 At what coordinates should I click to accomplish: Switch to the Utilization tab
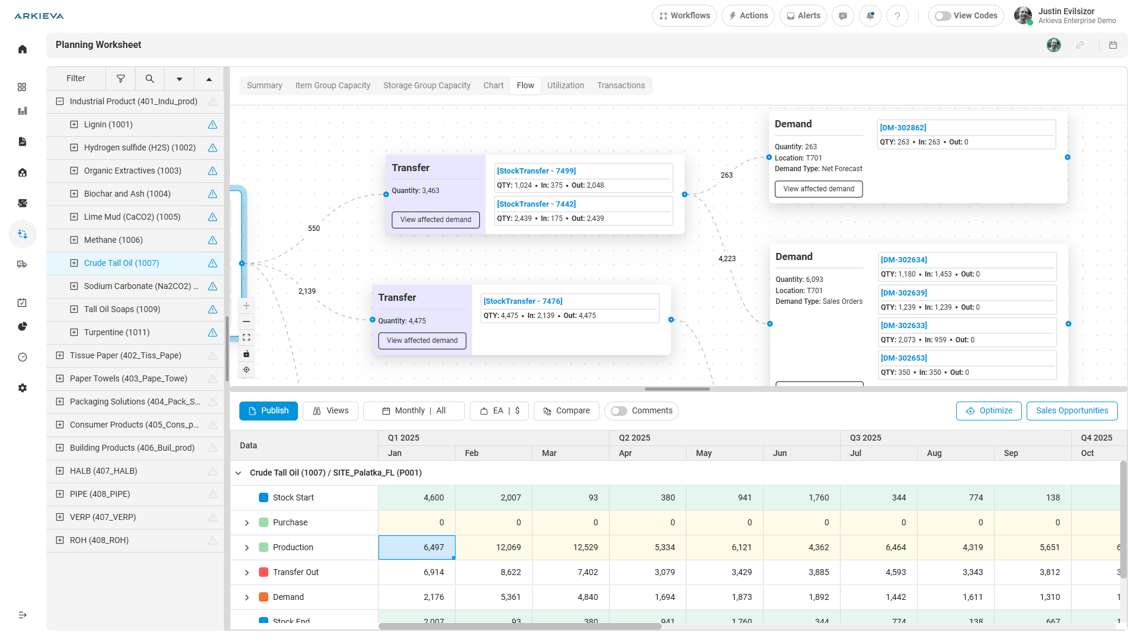tap(565, 86)
